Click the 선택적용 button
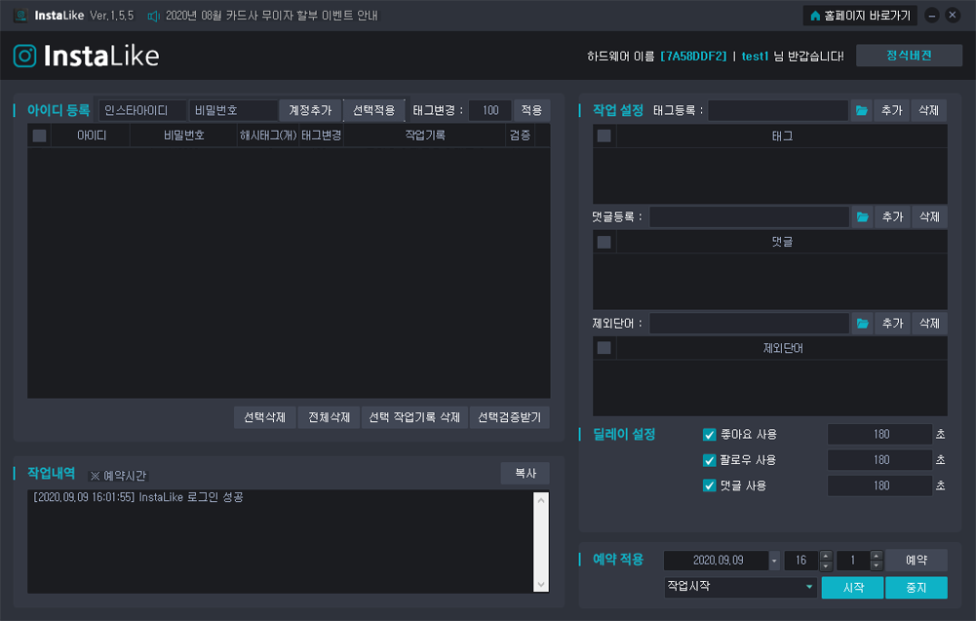976x621 pixels. [x=373, y=110]
